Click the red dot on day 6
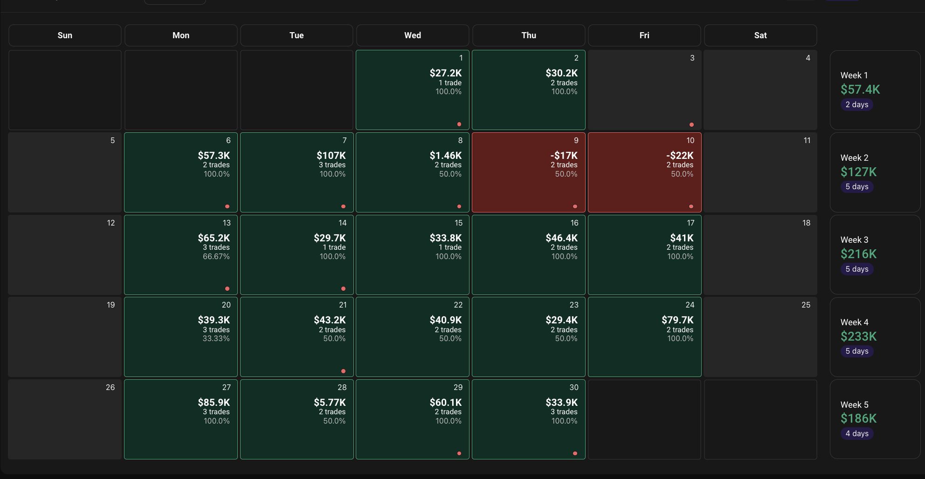This screenshot has width=925, height=479. click(228, 206)
